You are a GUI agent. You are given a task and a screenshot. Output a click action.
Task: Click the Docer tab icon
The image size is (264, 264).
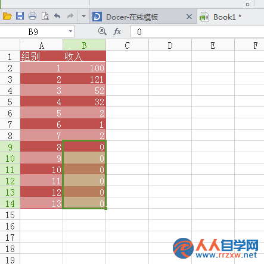(97, 17)
